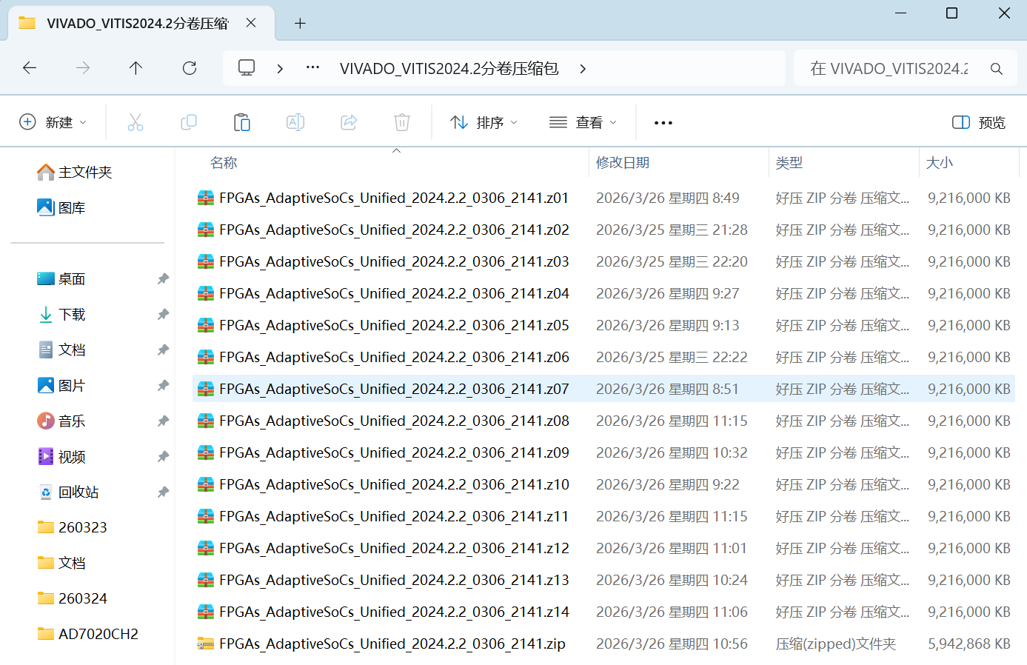
Task: Click the Paste clipboard icon
Action: [x=242, y=122]
